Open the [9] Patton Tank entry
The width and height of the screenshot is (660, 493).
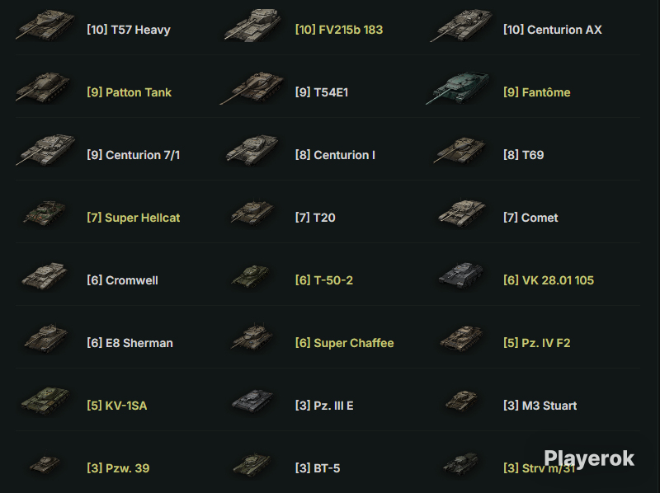point(130,92)
